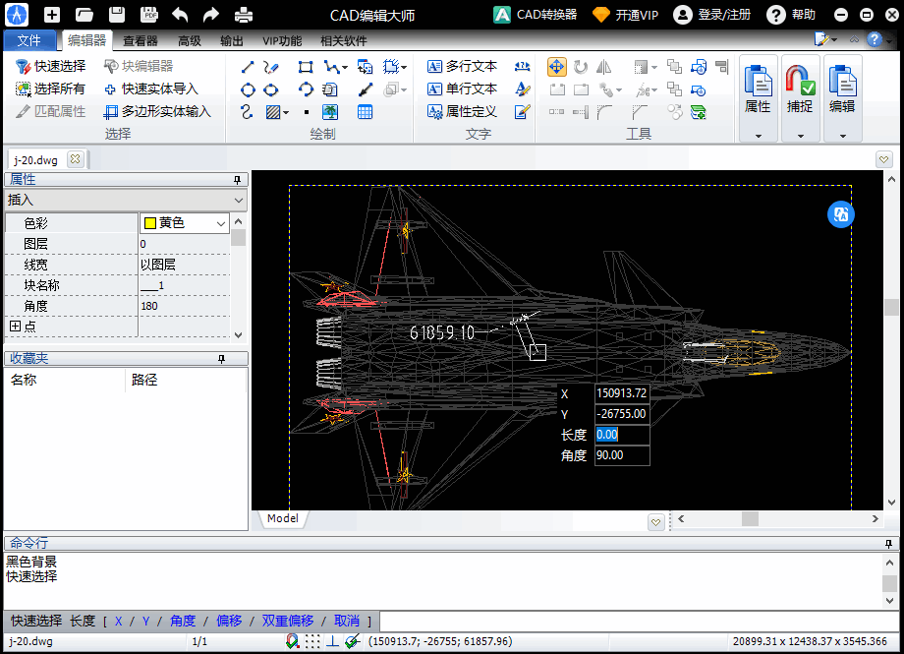Click the Save icon in title bar

[117, 15]
